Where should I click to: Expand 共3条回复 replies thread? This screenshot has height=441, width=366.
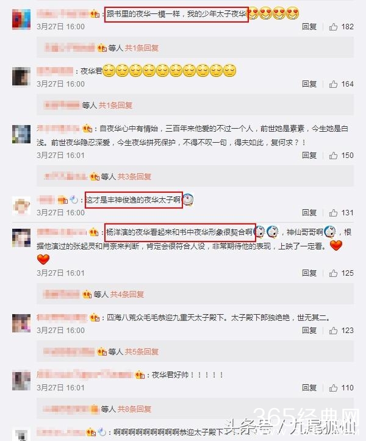point(134,177)
